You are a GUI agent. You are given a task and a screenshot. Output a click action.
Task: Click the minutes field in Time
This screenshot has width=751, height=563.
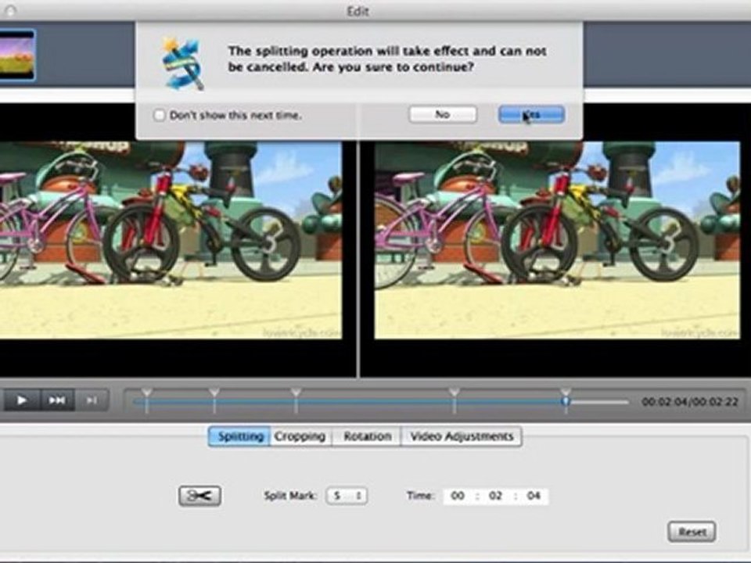pyautogui.click(x=495, y=496)
